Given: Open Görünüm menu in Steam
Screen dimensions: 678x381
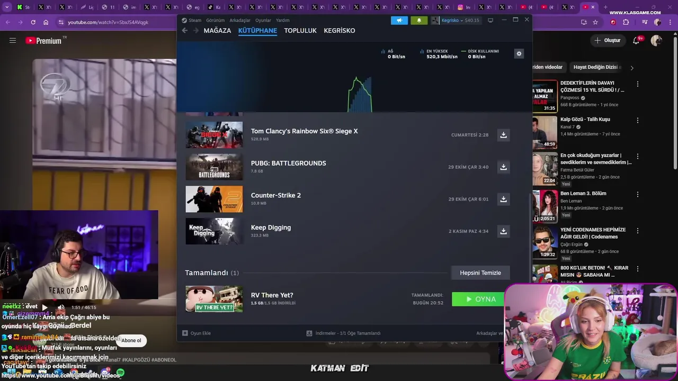Looking at the screenshot, I should point(216,20).
